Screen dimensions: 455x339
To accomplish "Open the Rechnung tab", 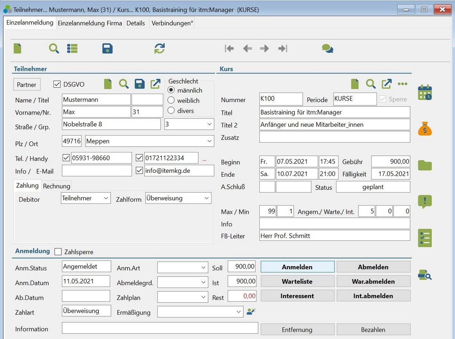I will (56, 186).
